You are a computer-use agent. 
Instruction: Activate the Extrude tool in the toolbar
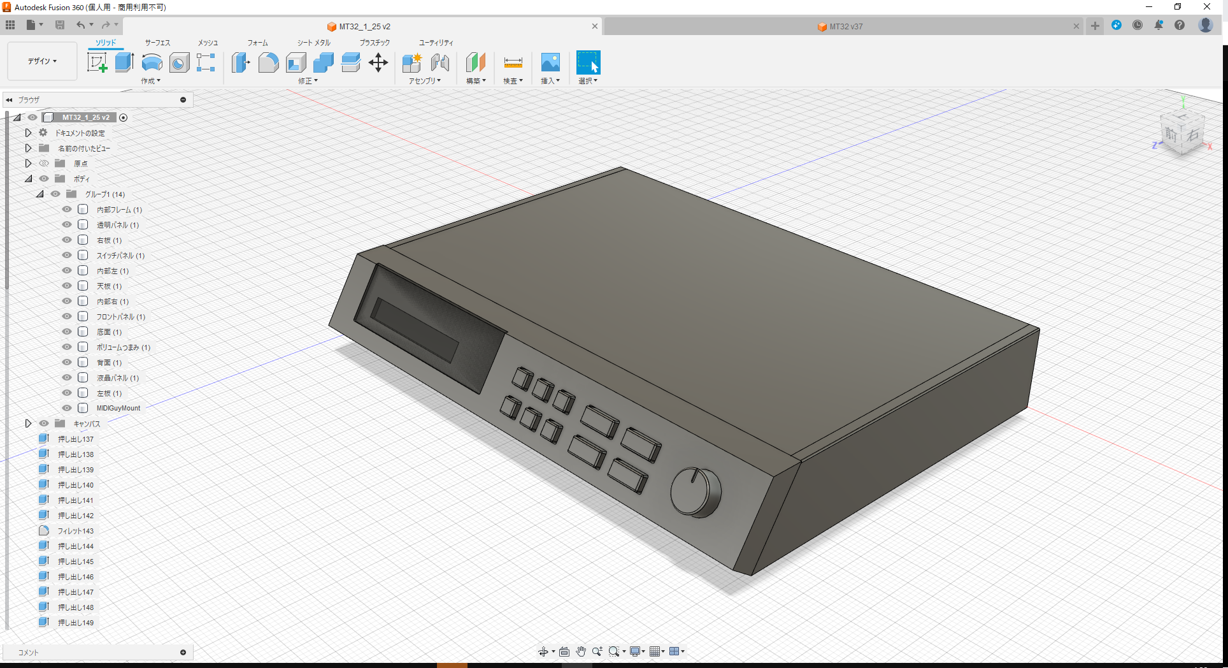tap(123, 62)
